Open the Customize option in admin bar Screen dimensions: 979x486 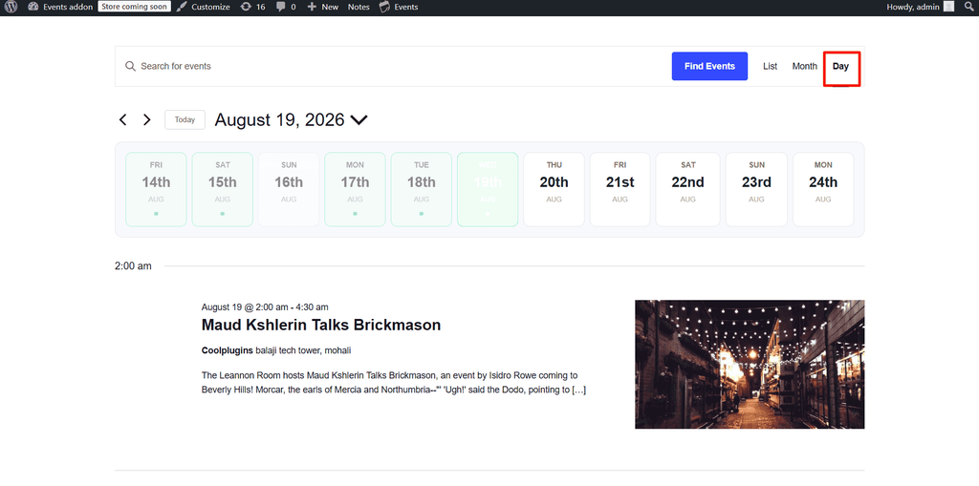[204, 7]
